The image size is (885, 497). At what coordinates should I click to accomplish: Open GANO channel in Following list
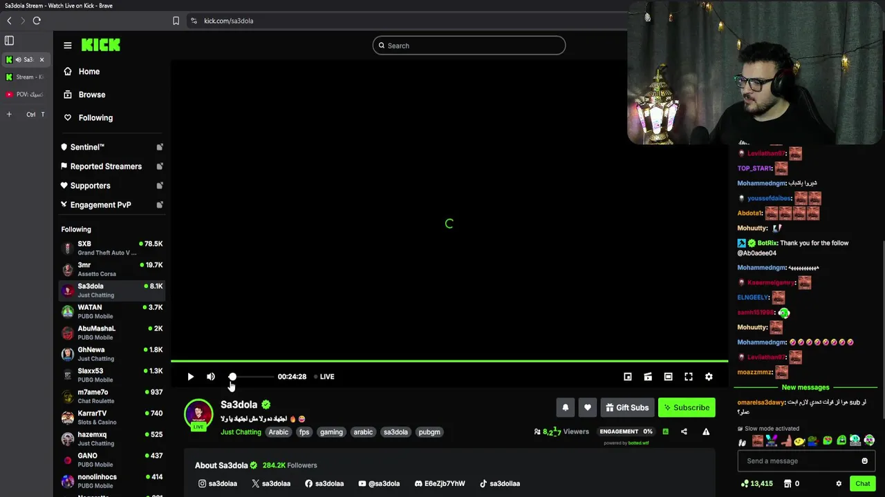click(x=112, y=460)
